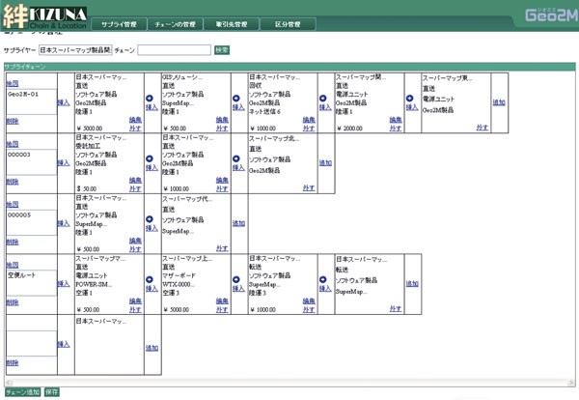Screen dimensions: 579x400
Task: Click circle icon after ¥500.00 step in 000005 row
Action: click(x=150, y=219)
